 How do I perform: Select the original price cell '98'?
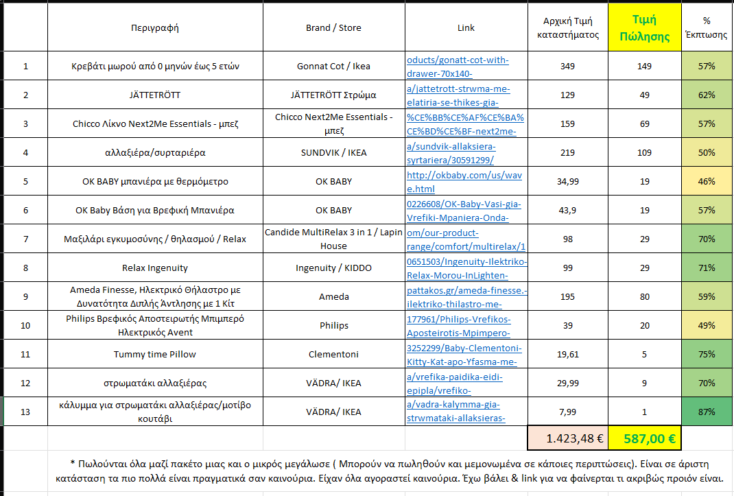pos(568,239)
